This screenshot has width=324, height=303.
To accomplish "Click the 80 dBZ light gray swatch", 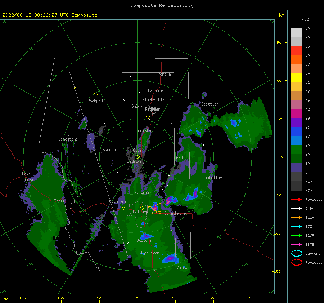I will pyautogui.click(x=297, y=32).
